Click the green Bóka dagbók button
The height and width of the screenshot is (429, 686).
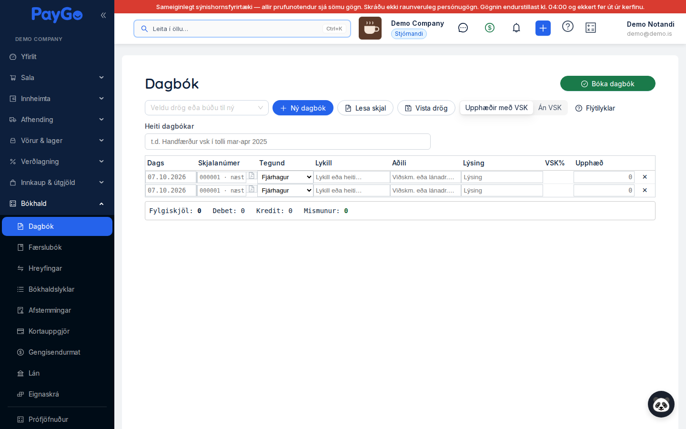click(x=608, y=83)
